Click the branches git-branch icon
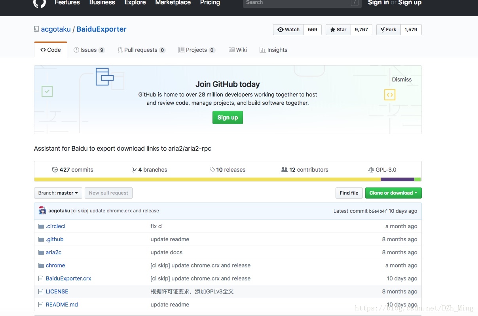Image resolution: width=478 pixels, height=316 pixels. coord(135,170)
